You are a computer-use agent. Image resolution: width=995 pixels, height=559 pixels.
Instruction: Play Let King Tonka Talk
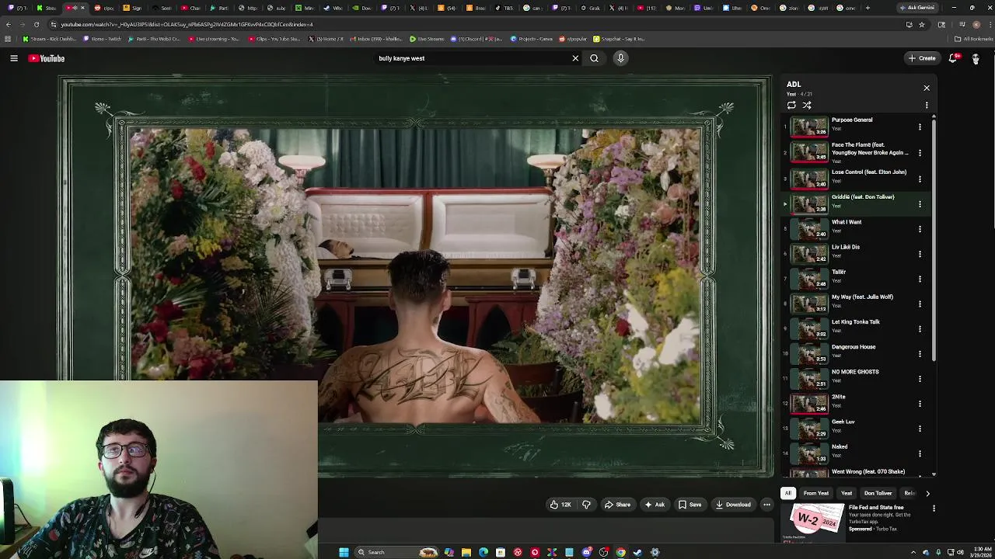[855, 328]
